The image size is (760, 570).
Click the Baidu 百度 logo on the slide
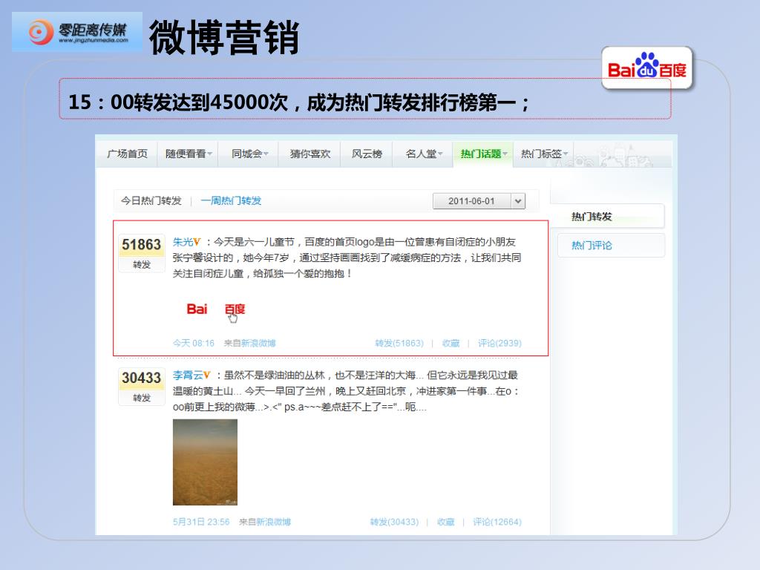pos(647,68)
